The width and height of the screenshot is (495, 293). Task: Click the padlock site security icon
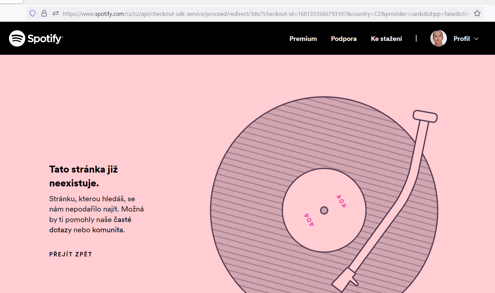(44, 13)
